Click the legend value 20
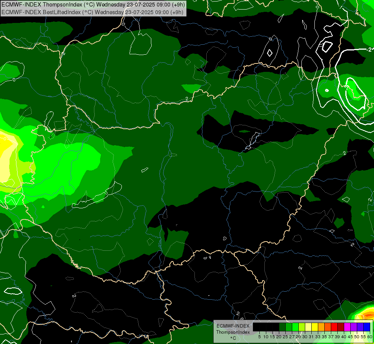The image size is (374, 344). click(x=279, y=337)
